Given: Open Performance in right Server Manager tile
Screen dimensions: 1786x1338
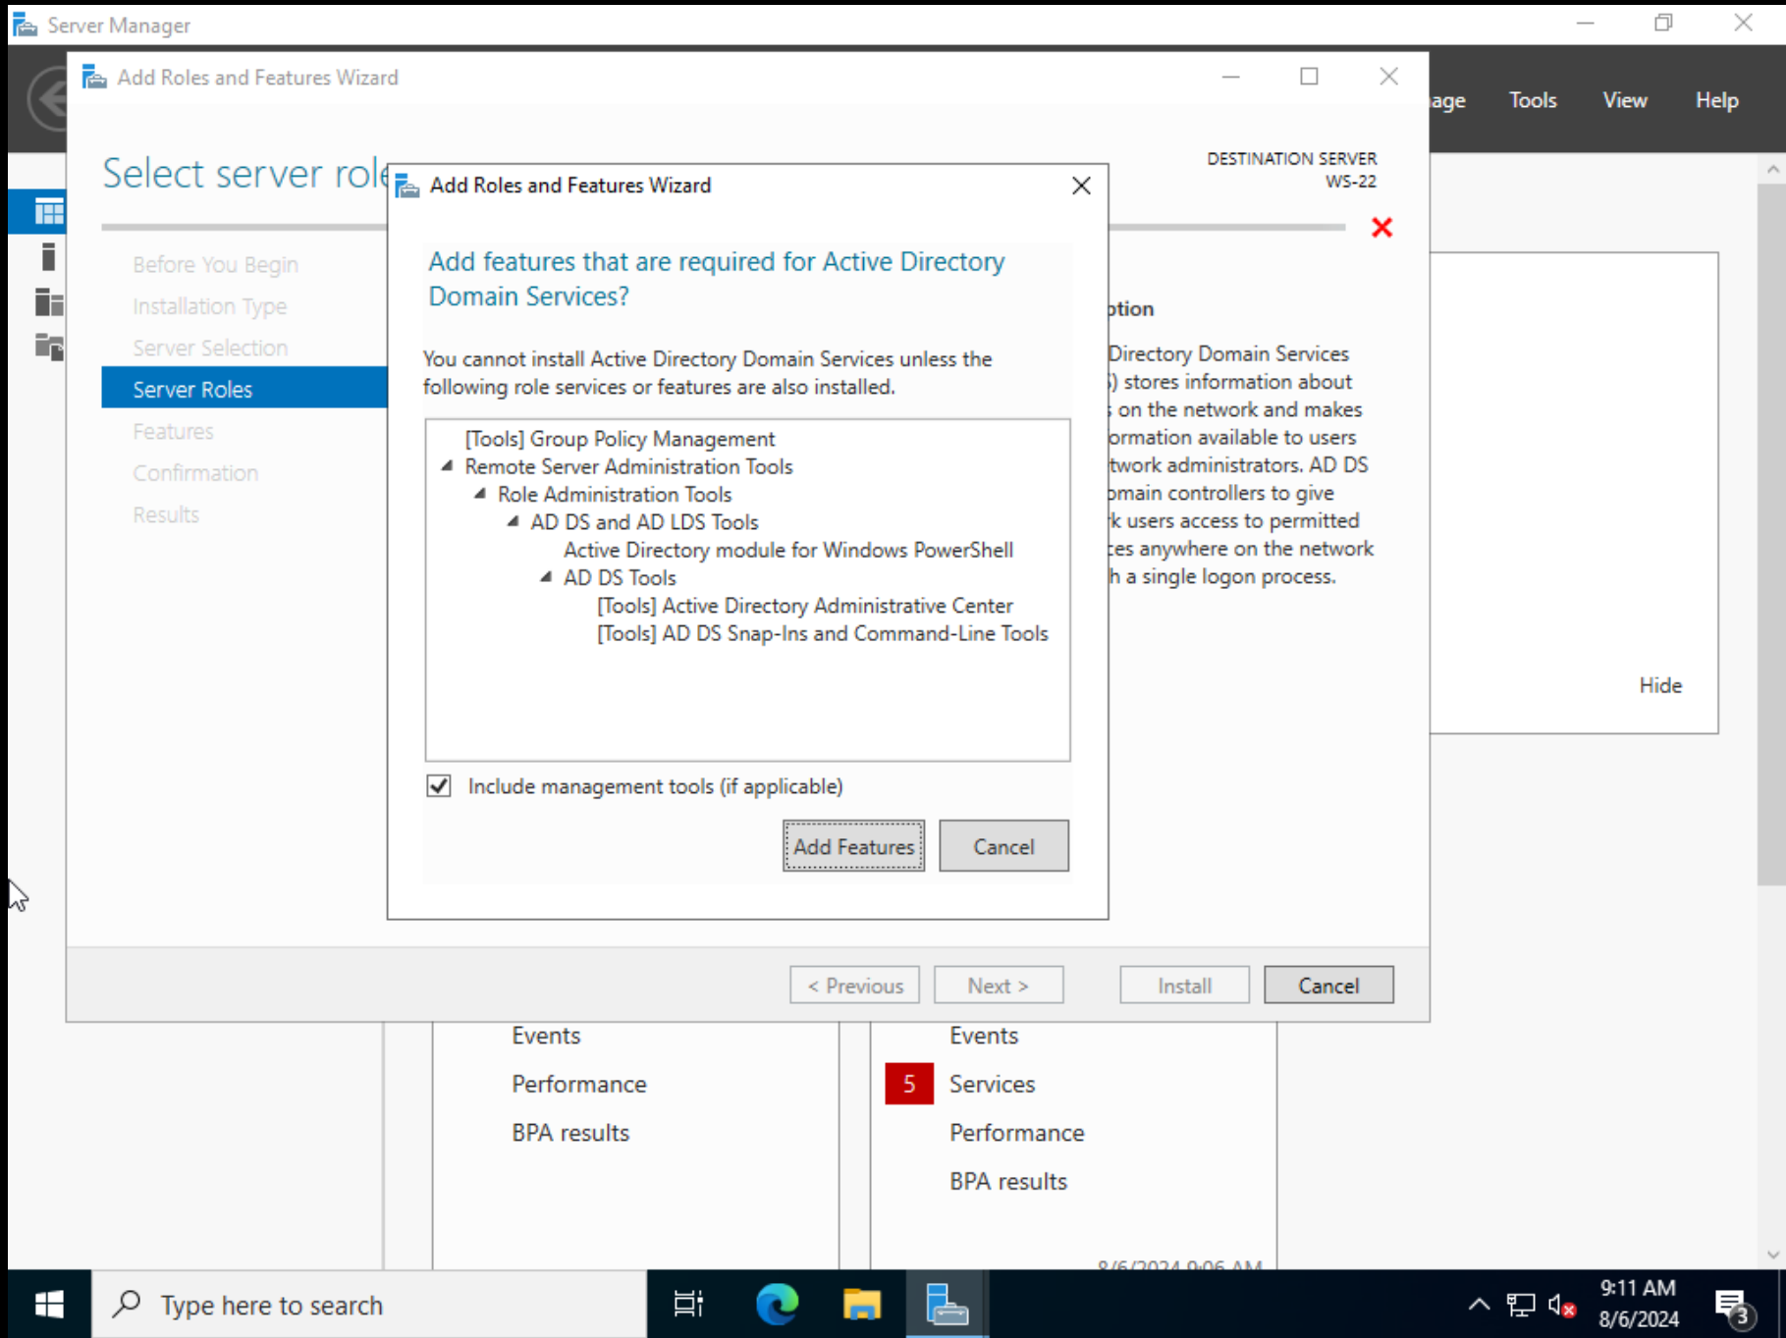Looking at the screenshot, I should point(1017,1133).
